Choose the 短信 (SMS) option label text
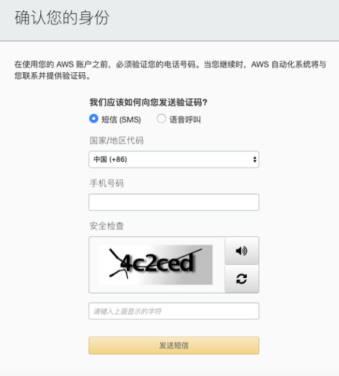This screenshot has height=376, width=339. click(121, 120)
